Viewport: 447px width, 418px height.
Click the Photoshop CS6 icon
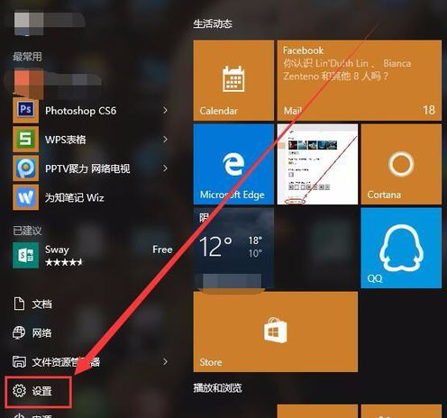tap(25, 110)
